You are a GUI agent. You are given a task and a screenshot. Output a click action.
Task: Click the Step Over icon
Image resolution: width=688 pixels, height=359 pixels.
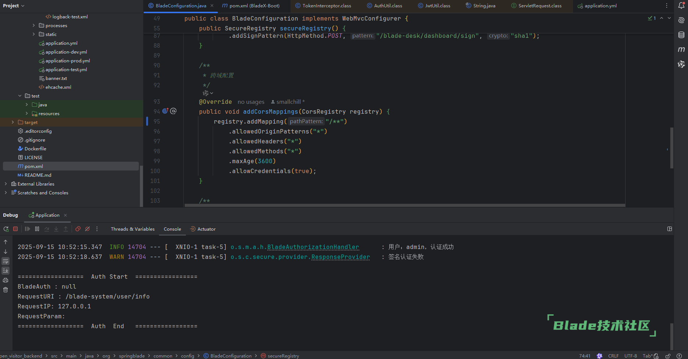[x=47, y=229]
